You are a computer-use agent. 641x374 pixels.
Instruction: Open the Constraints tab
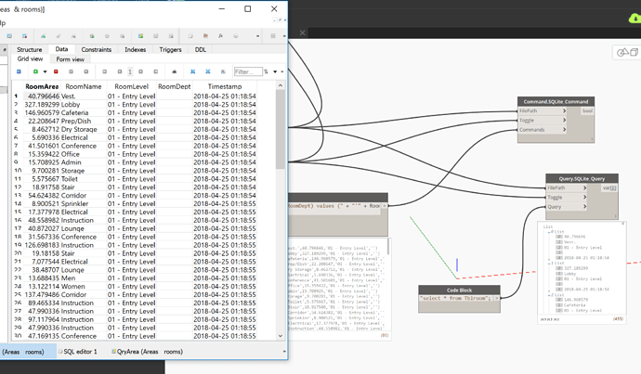click(x=96, y=49)
